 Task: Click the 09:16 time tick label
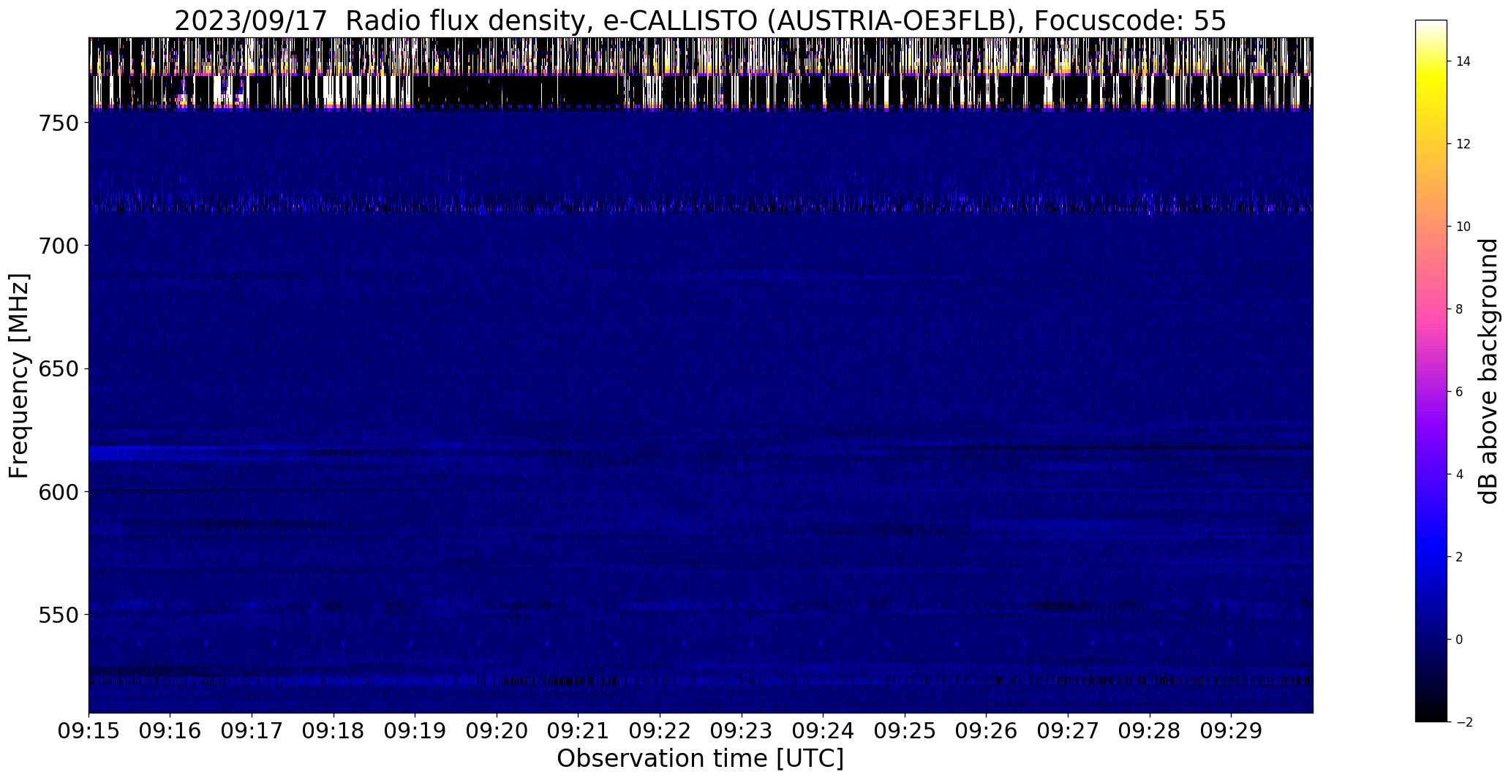point(170,732)
